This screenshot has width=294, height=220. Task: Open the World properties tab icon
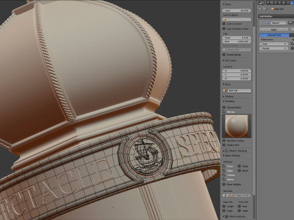click(x=280, y=3)
